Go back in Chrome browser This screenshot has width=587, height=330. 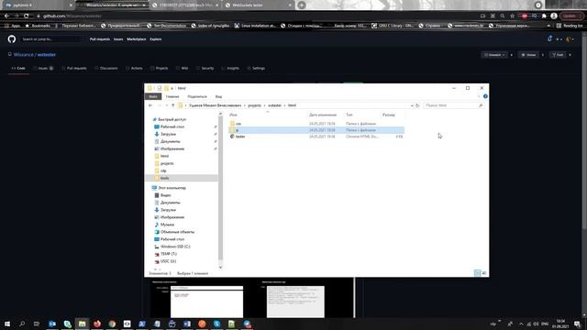6,16
